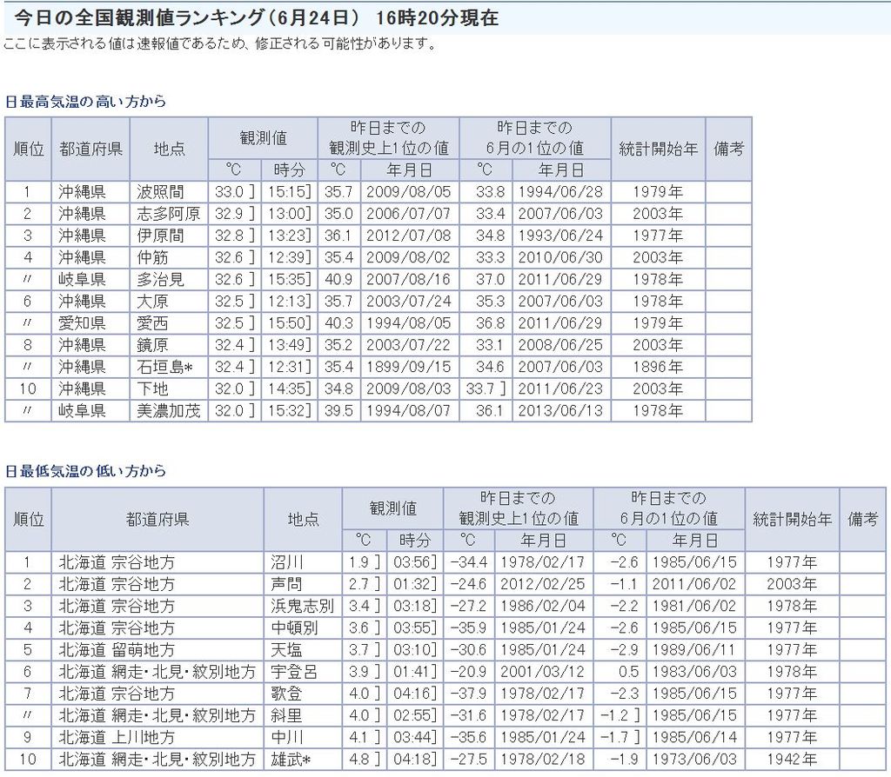891x777 pixels.
Task: Click the 今日の全国観測値ランキング page title
Action: pyautogui.click(x=257, y=18)
